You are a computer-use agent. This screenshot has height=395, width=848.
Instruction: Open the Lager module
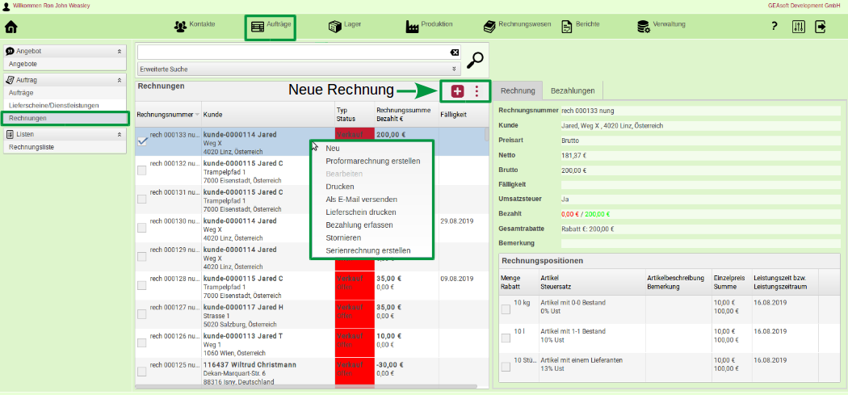pos(345,26)
